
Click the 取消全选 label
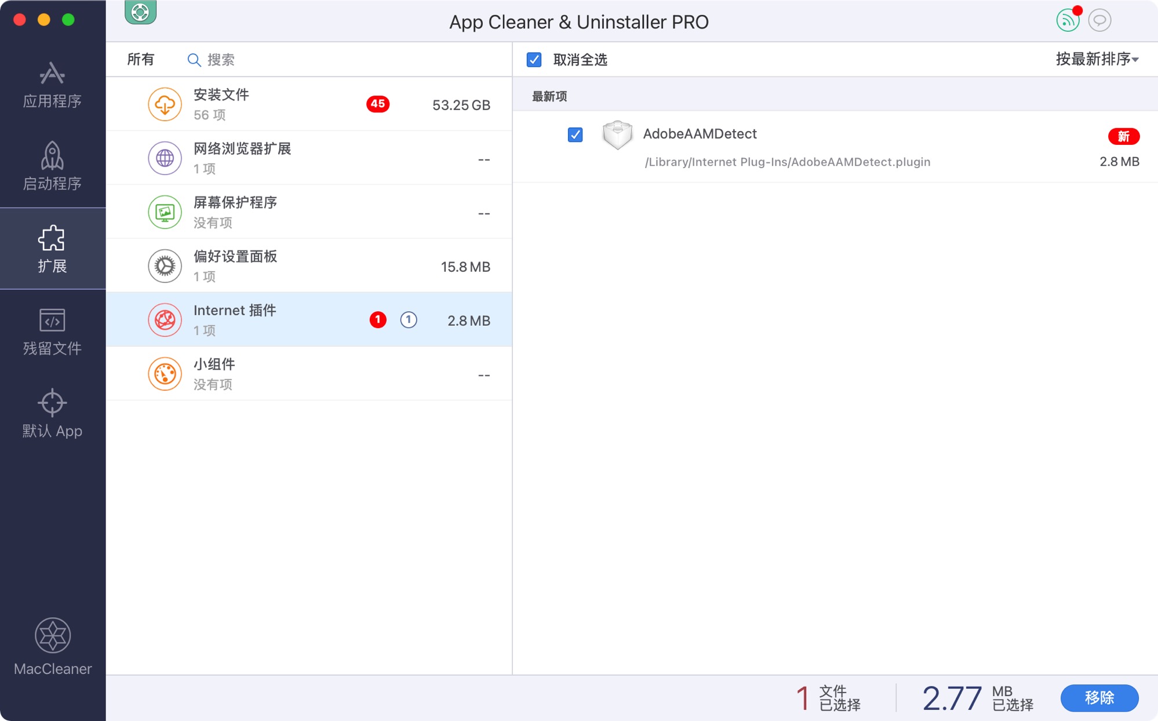point(580,60)
